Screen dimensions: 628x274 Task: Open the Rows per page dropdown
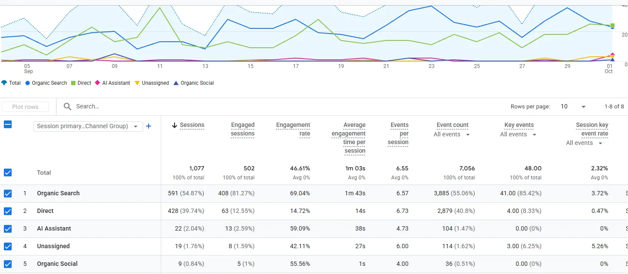(573, 106)
